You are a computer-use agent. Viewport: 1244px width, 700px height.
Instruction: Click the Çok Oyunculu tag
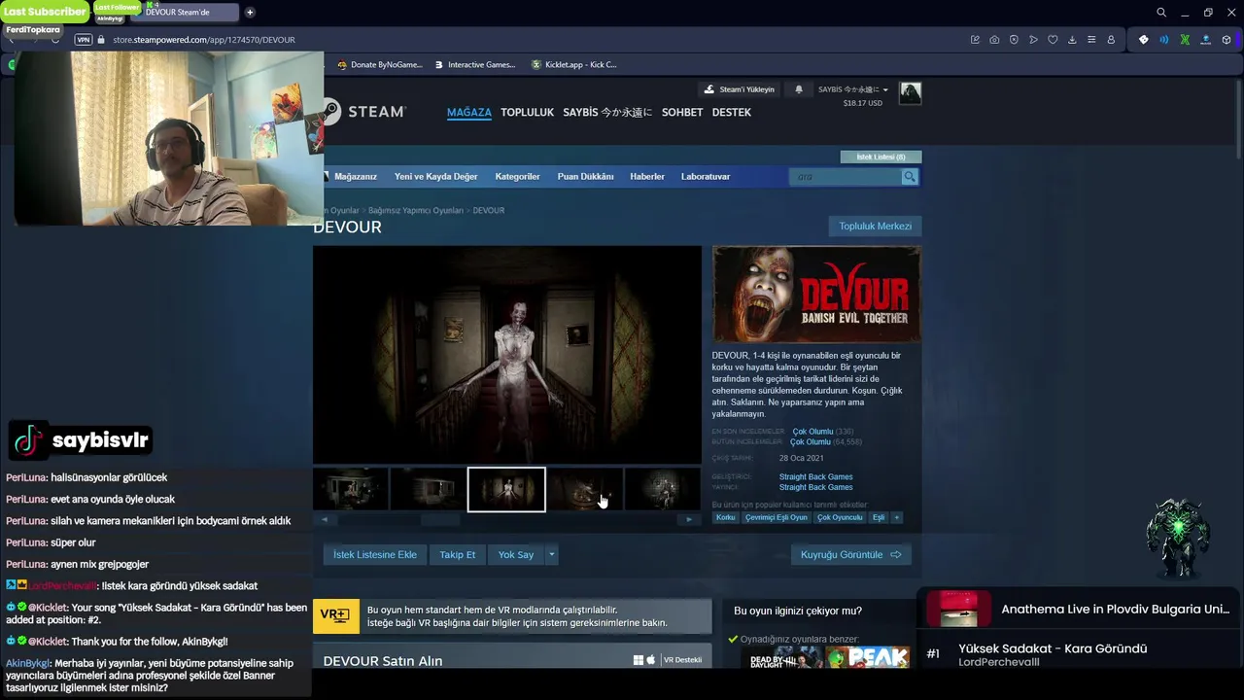(x=840, y=517)
